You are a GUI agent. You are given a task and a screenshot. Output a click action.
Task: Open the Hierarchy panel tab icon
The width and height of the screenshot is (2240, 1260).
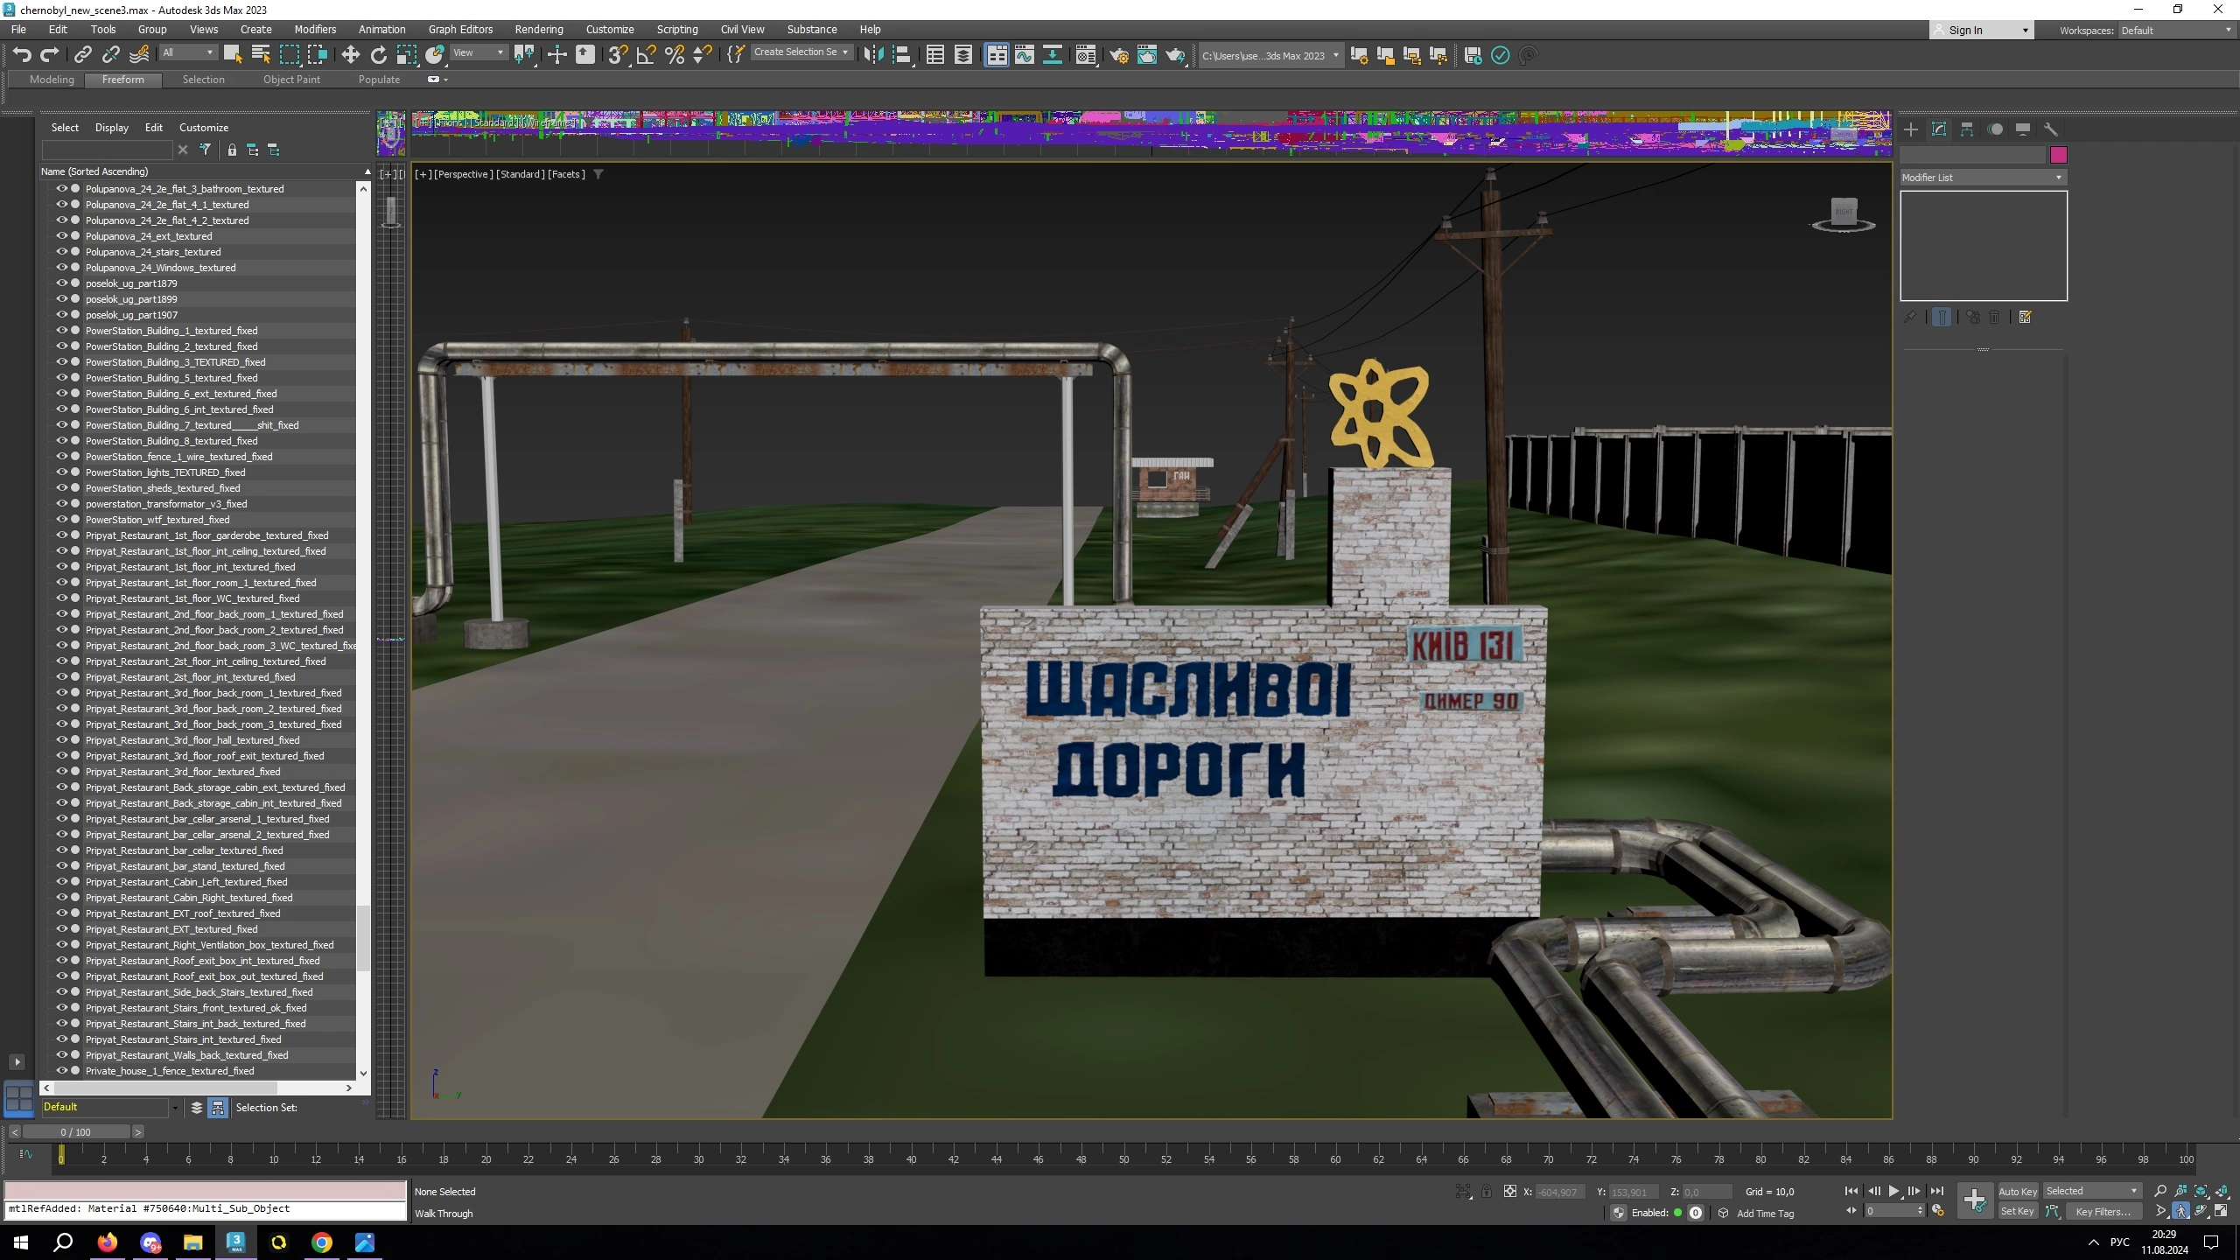pyautogui.click(x=1966, y=129)
